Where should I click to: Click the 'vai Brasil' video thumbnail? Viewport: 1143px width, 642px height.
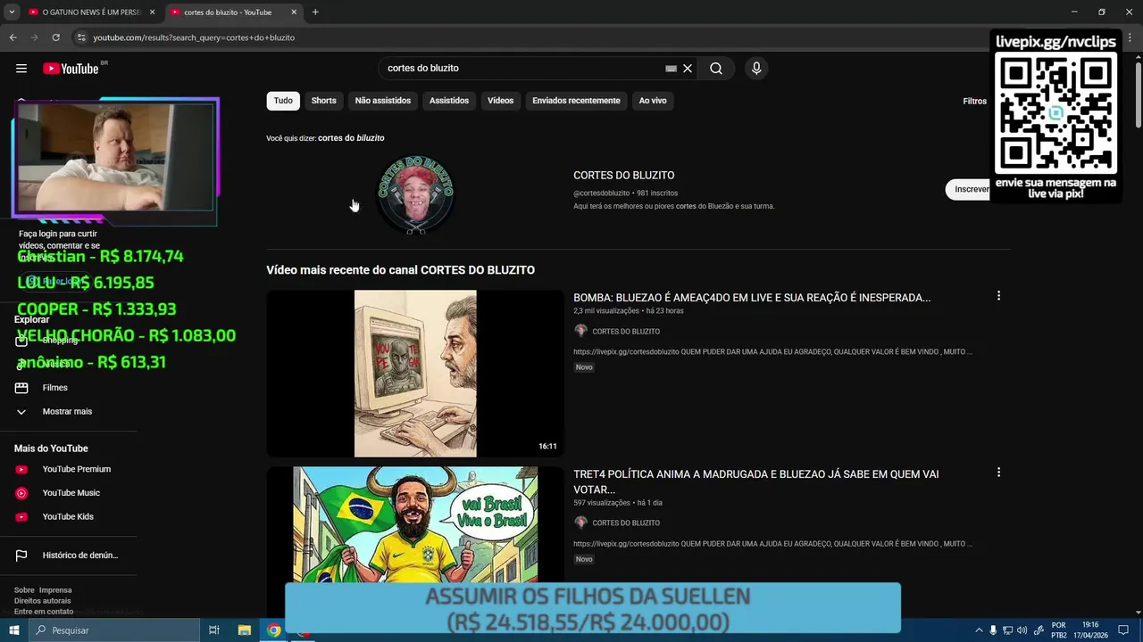pyautogui.click(x=415, y=523)
